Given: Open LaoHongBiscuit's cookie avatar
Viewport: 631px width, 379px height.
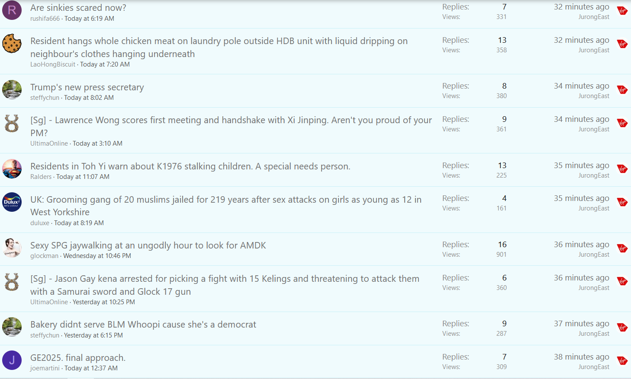Looking at the screenshot, I should pyautogui.click(x=12, y=43).
